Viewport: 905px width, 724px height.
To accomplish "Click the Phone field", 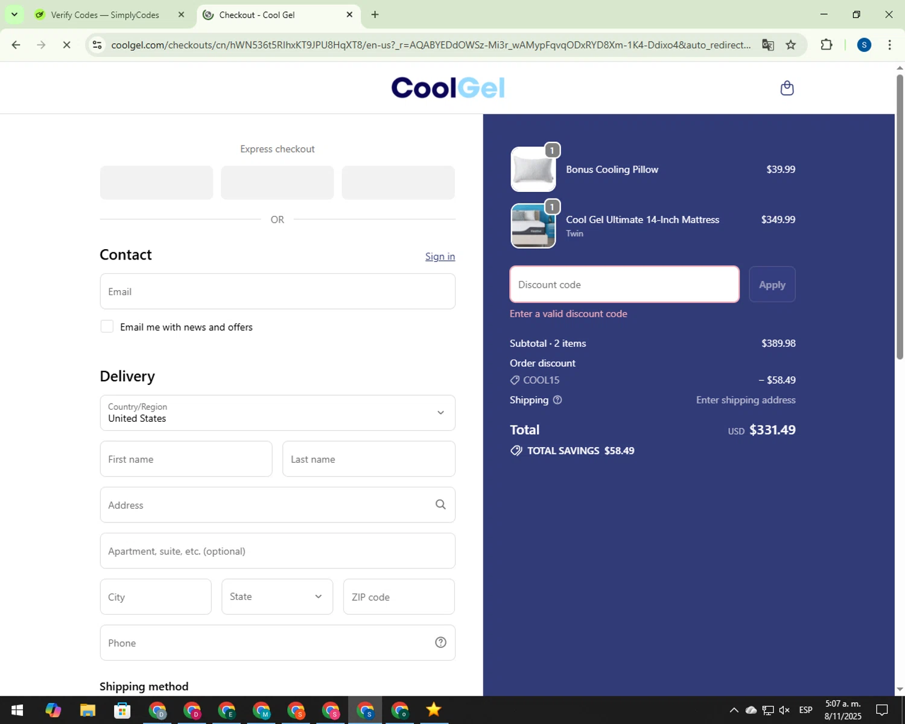I will pyautogui.click(x=278, y=643).
